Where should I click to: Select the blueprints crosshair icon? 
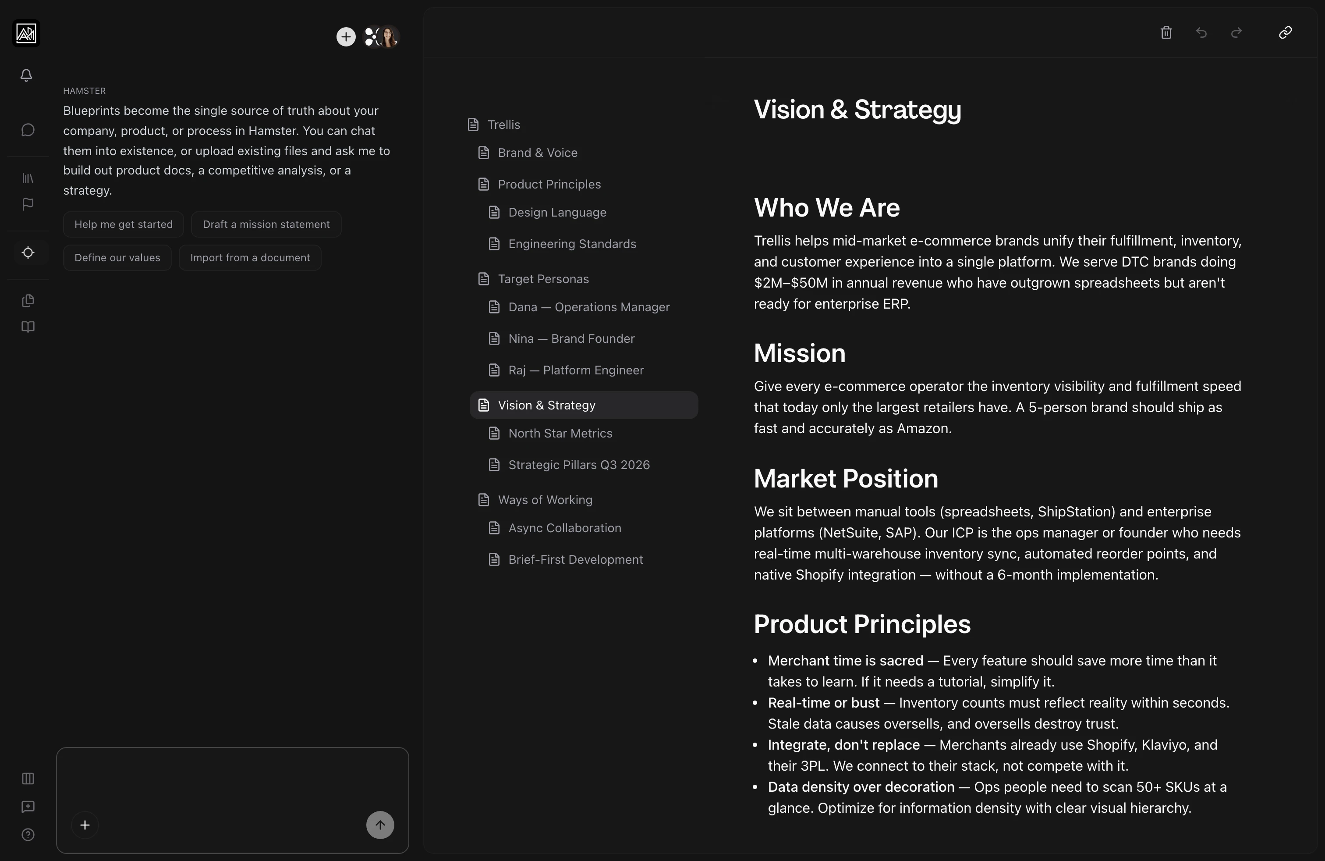tap(28, 252)
